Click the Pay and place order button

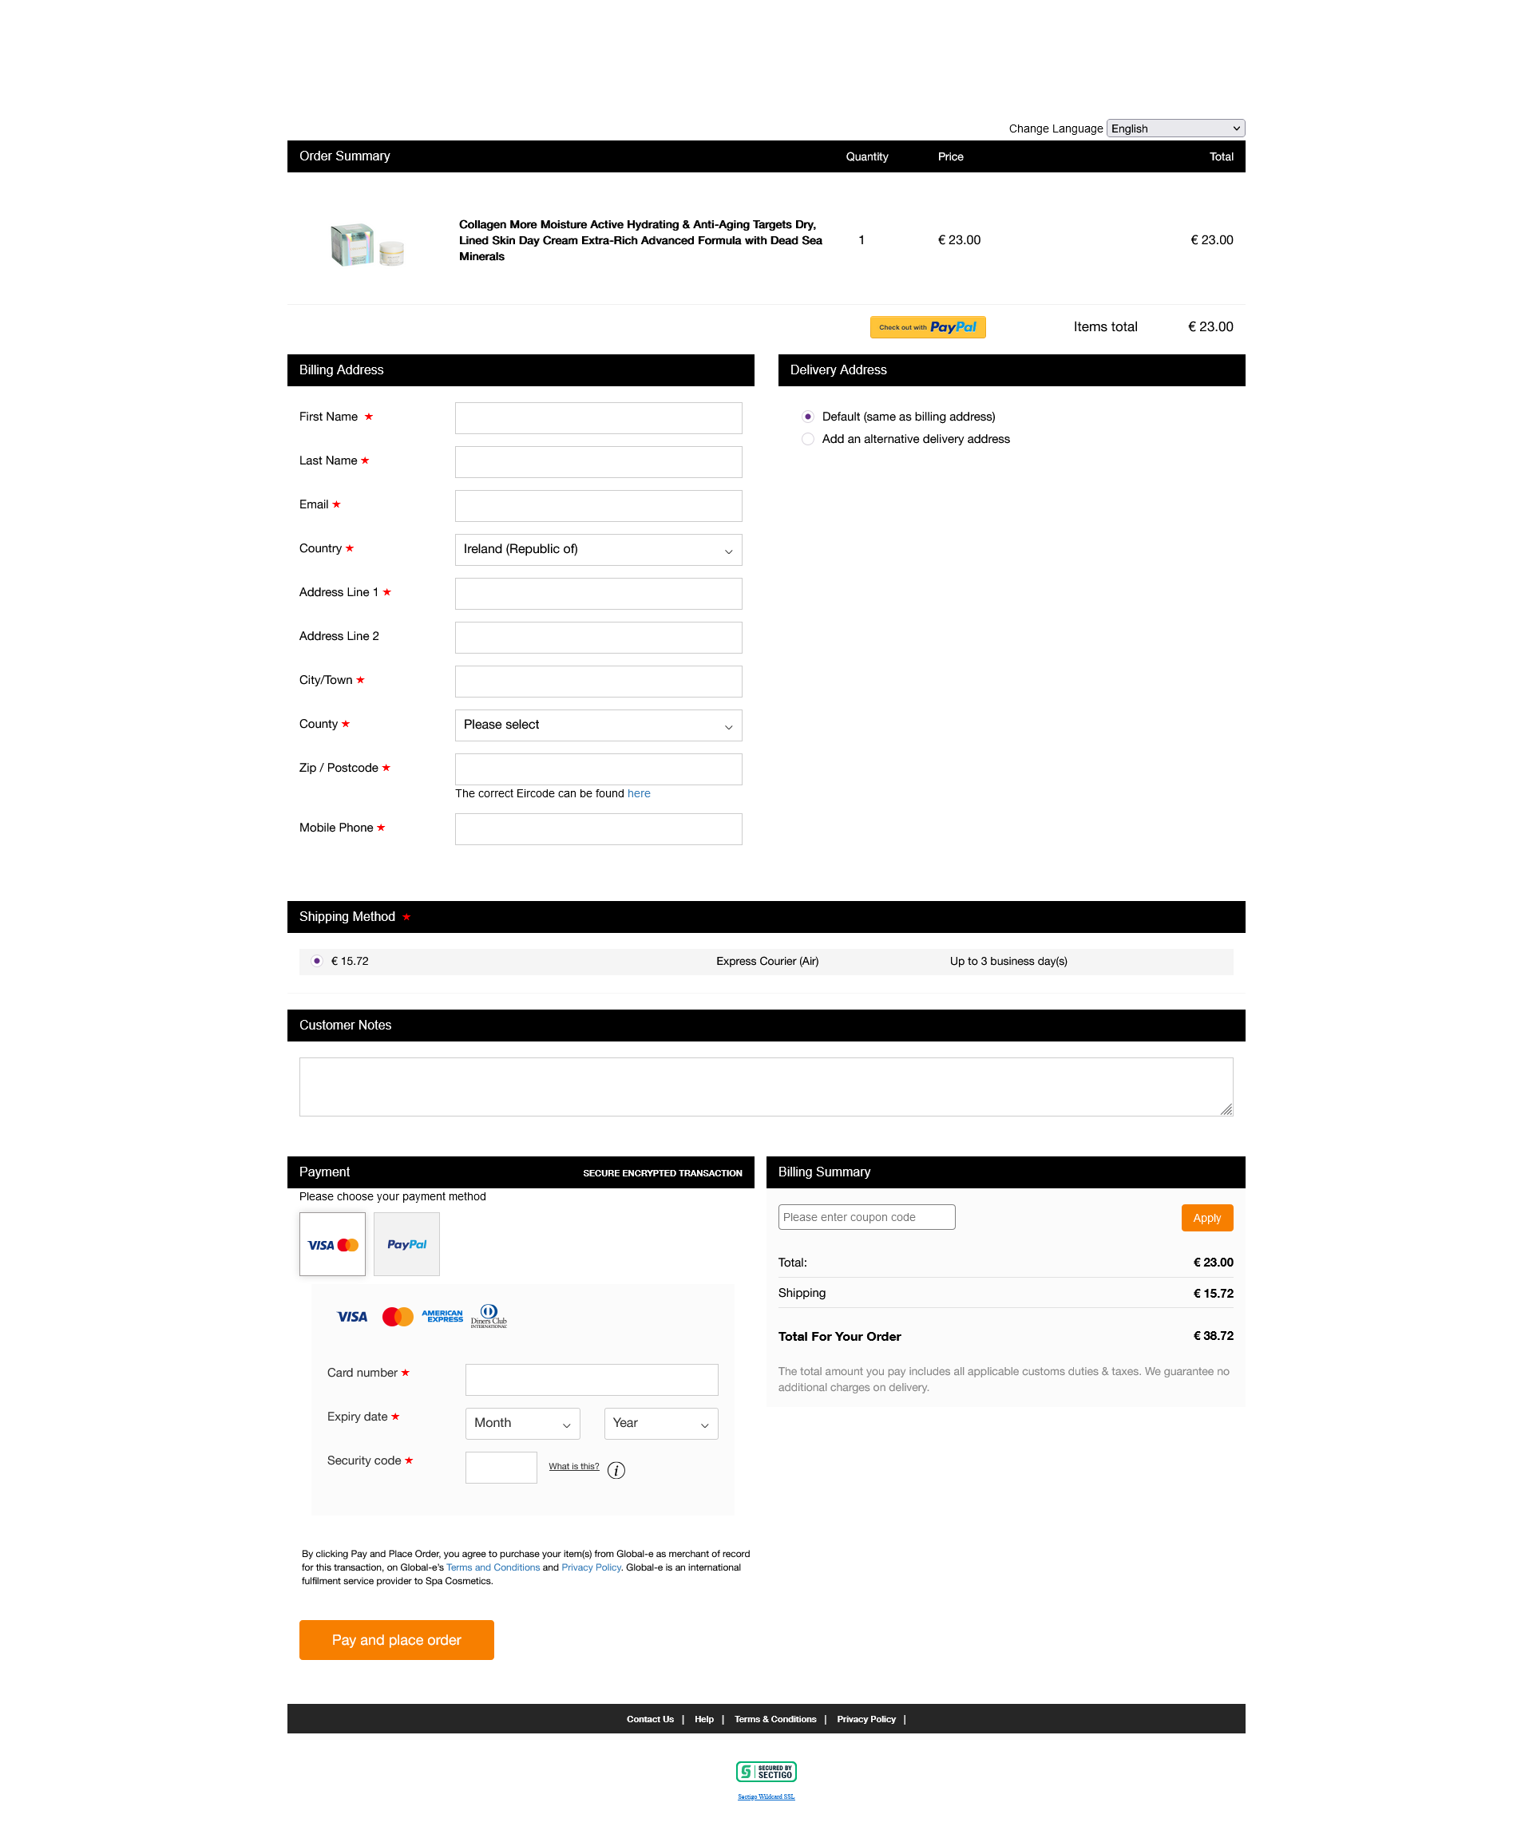(x=397, y=1638)
